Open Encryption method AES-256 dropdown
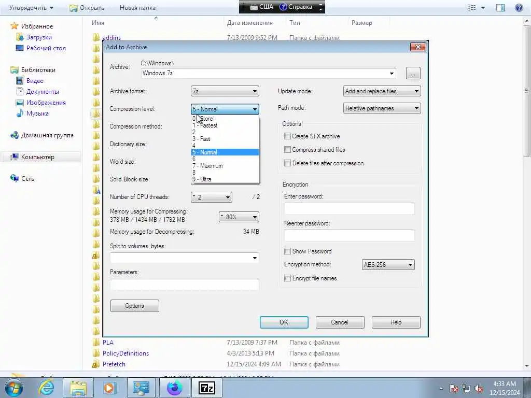 [388, 265]
